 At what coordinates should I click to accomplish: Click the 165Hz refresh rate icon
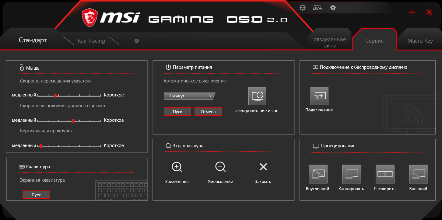click(317, 8)
